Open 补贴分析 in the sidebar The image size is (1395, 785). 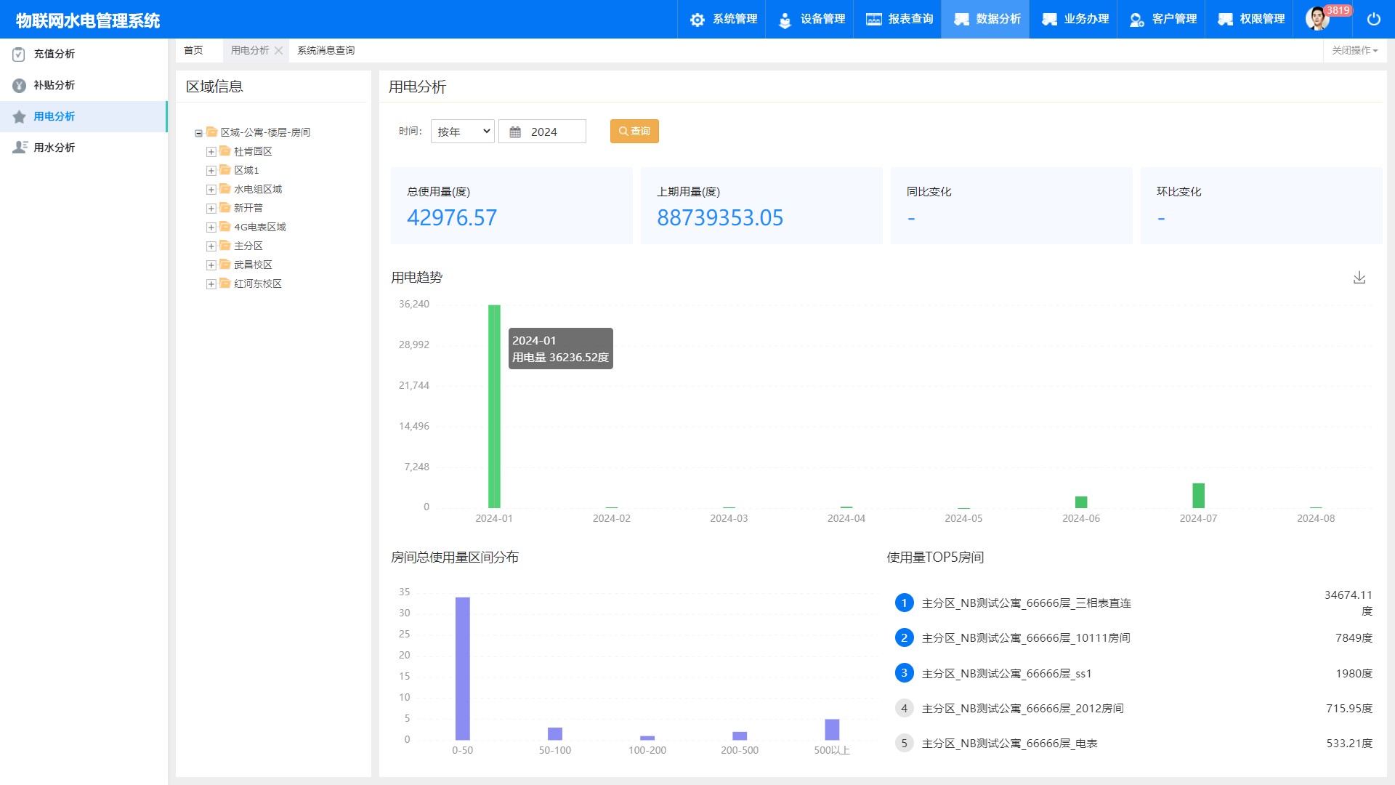54,85
